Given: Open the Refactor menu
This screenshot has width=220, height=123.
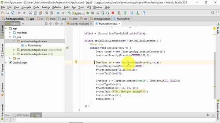Looking at the screenshot, I should tap(57, 7).
